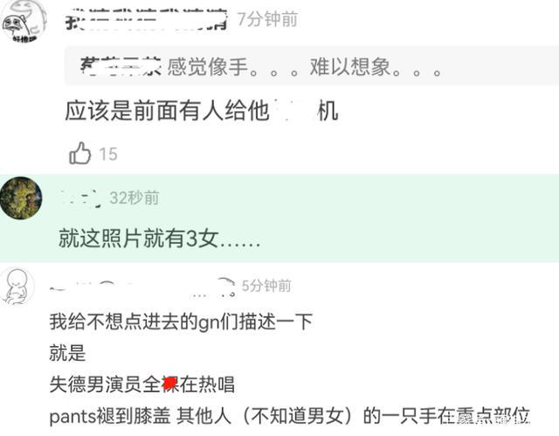Click the blurred username inside the quoted reply
559x436 pixels.
121,66
